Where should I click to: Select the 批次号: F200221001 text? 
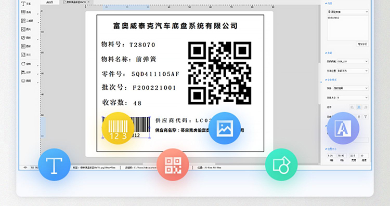[x=139, y=88]
